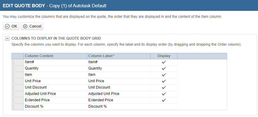Click the drag handle for Discount % row
Screen dimensions: 258x117
tap(13, 107)
